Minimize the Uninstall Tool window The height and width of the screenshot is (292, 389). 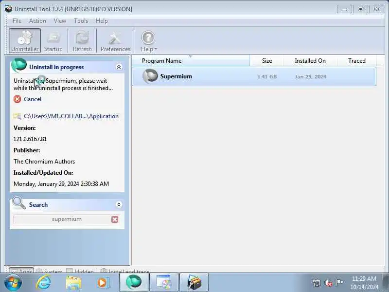tap(344, 9)
